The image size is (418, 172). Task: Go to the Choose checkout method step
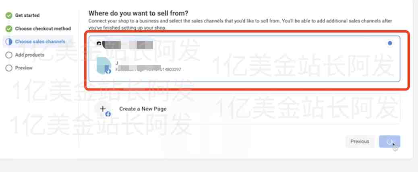click(x=43, y=29)
